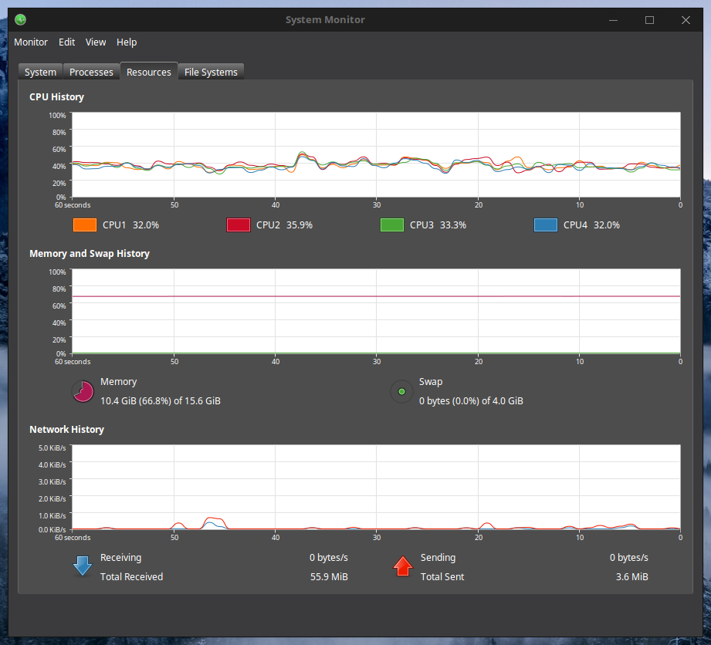Open the Swap pie chart color picker
The height and width of the screenshot is (645, 711).
point(401,391)
